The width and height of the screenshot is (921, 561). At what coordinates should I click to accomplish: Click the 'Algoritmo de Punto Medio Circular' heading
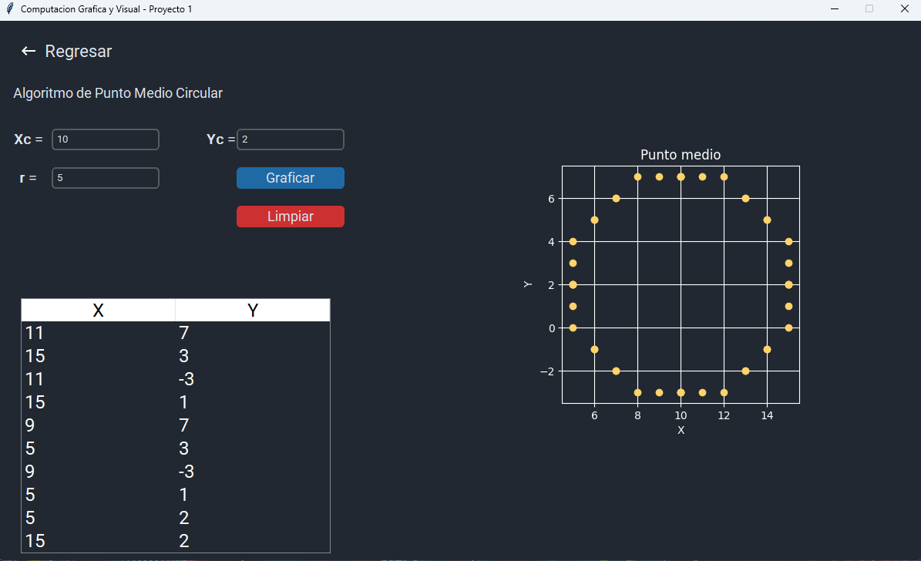118,93
